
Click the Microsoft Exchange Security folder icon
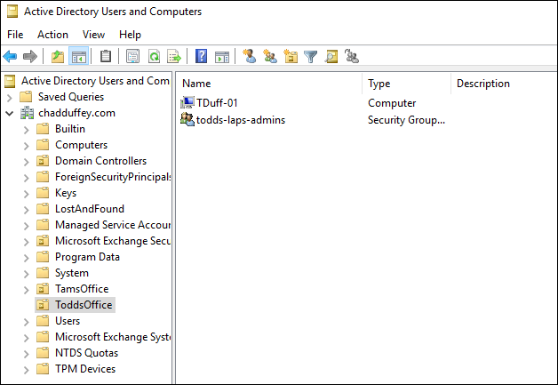(43, 241)
